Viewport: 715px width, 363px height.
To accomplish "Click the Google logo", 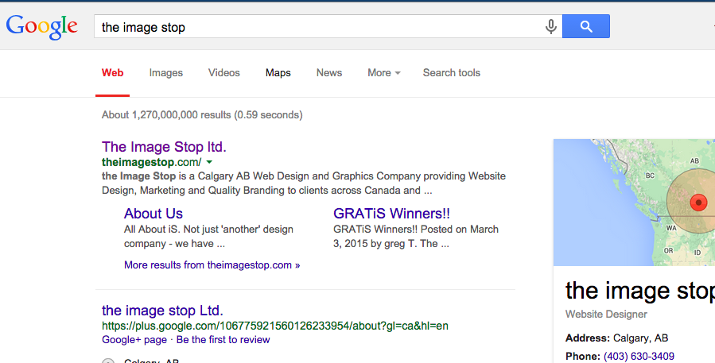I will click(x=42, y=27).
